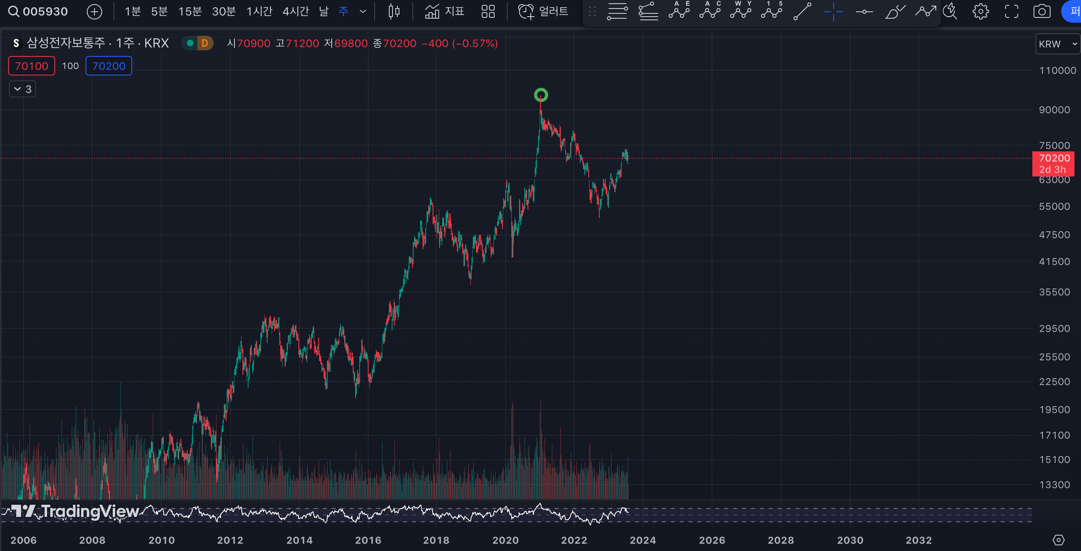Expand the interval dropdown chevron
1081x551 pixels.
coord(363,11)
